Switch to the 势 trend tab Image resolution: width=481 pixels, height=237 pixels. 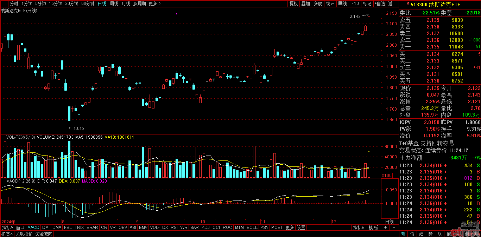click(431, 234)
